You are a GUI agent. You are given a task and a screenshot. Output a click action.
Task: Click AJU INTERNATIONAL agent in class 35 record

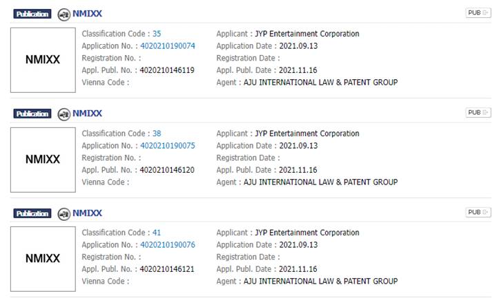tap(320, 83)
